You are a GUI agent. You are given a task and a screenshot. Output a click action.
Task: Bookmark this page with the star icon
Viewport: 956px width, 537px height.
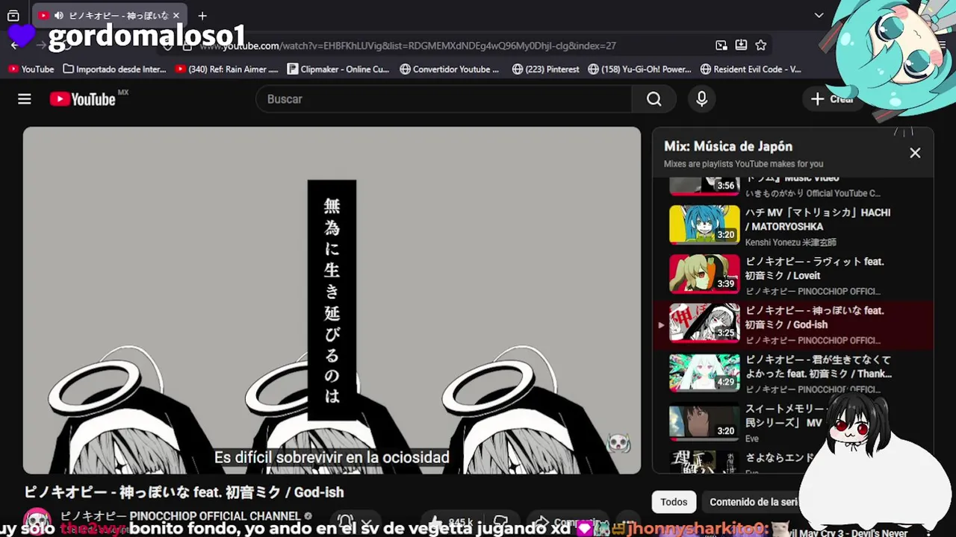pyautogui.click(x=760, y=45)
